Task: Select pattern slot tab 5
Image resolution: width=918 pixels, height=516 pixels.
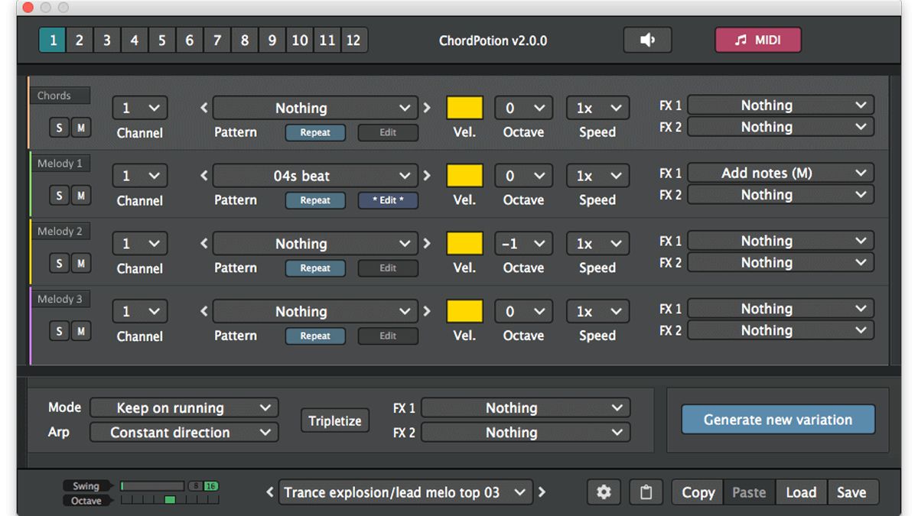Action: (x=161, y=40)
